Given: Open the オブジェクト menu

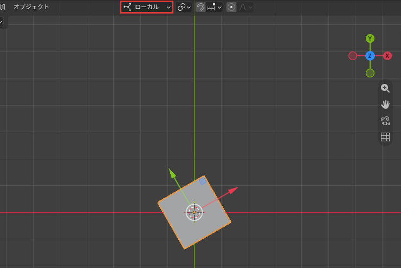Looking at the screenshot, I should tap(31, 7).
